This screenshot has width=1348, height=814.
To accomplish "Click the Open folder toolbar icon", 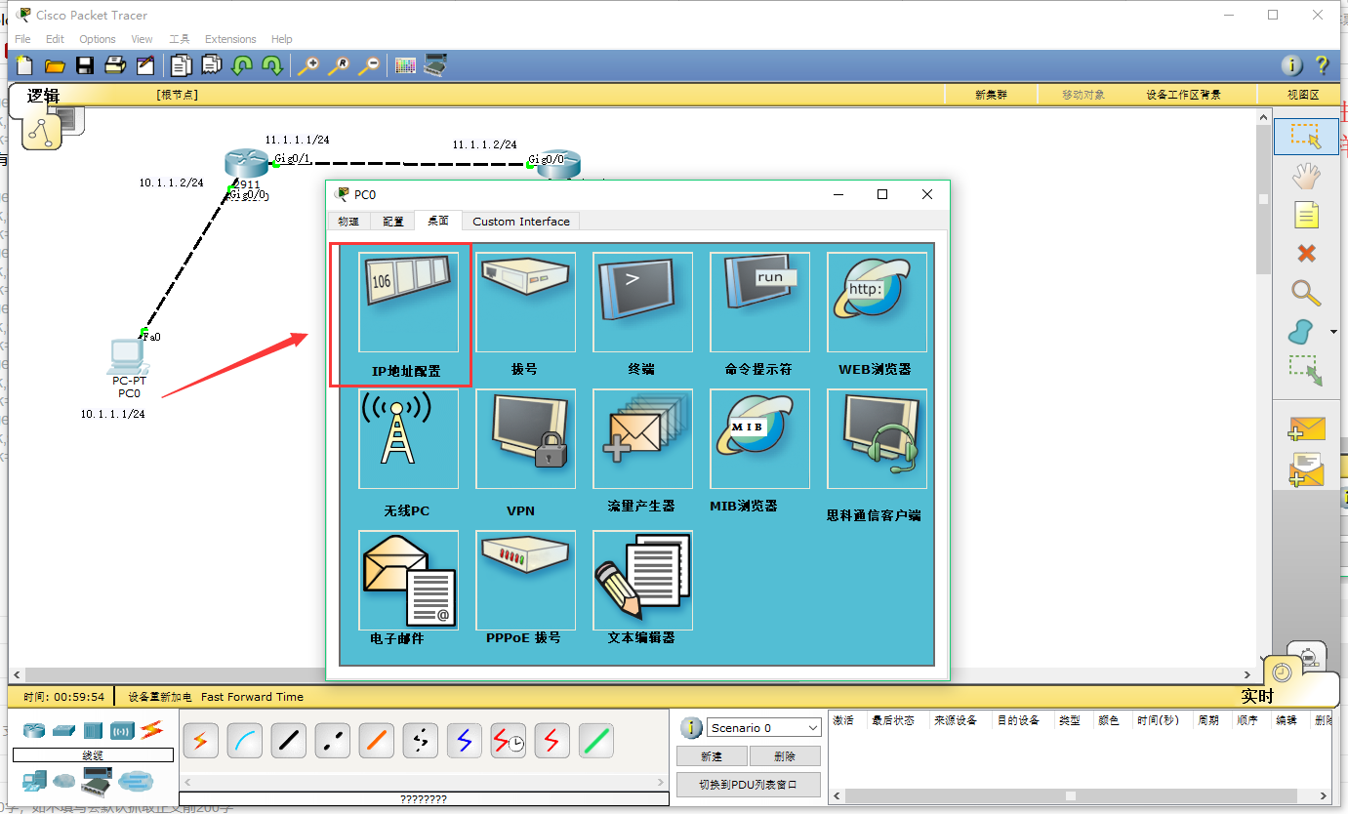I will point(55,65).
